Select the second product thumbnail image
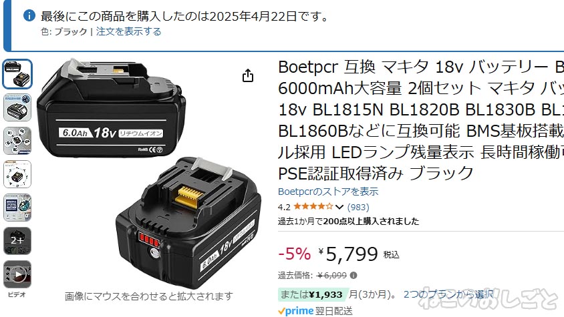The height and width of the screenshot is (317, 564). (17, 107)
